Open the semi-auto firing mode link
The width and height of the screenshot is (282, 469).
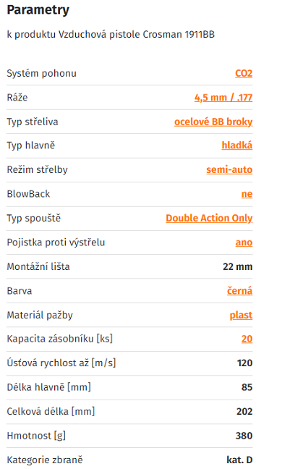(x=229, y=169)
